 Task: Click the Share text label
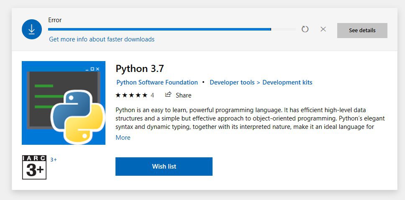tap(183, 95)
